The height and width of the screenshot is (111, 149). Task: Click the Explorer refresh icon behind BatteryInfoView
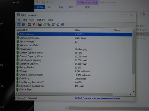144,14
